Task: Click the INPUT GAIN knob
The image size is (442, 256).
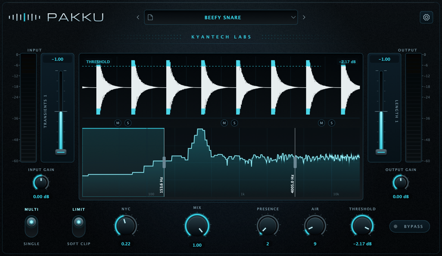Action: pos(41,183)
